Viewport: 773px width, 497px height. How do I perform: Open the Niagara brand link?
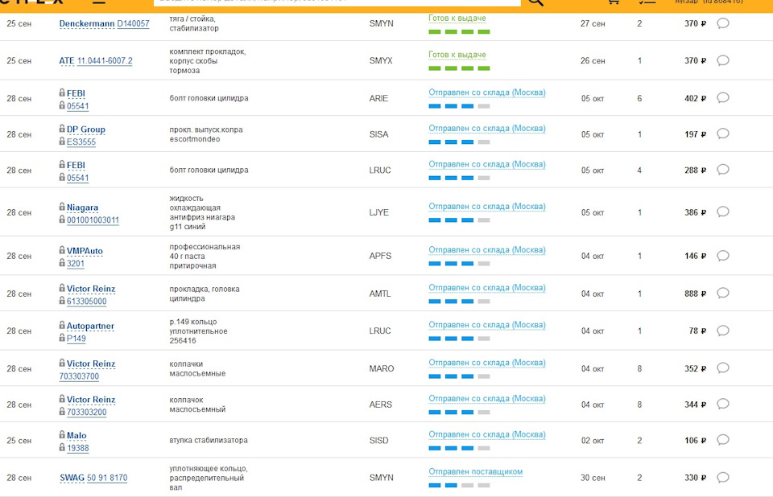tap(82, 207)
